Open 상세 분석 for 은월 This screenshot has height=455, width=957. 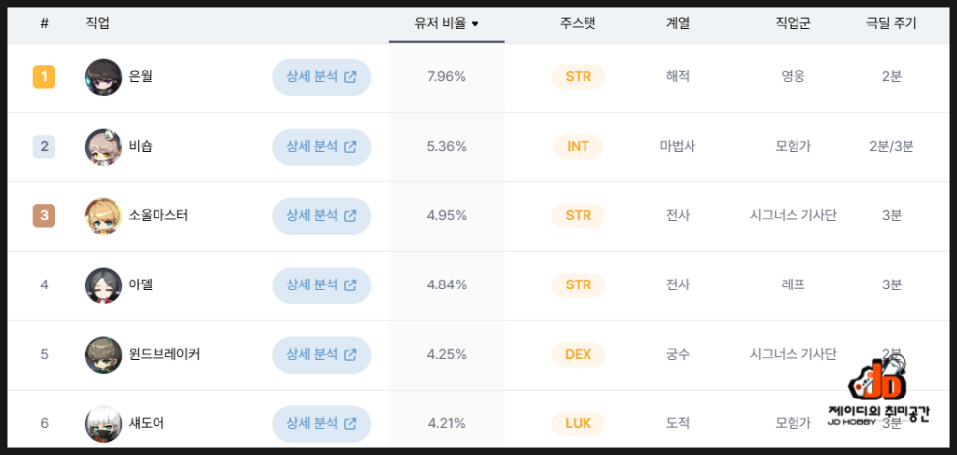point(322,77)
